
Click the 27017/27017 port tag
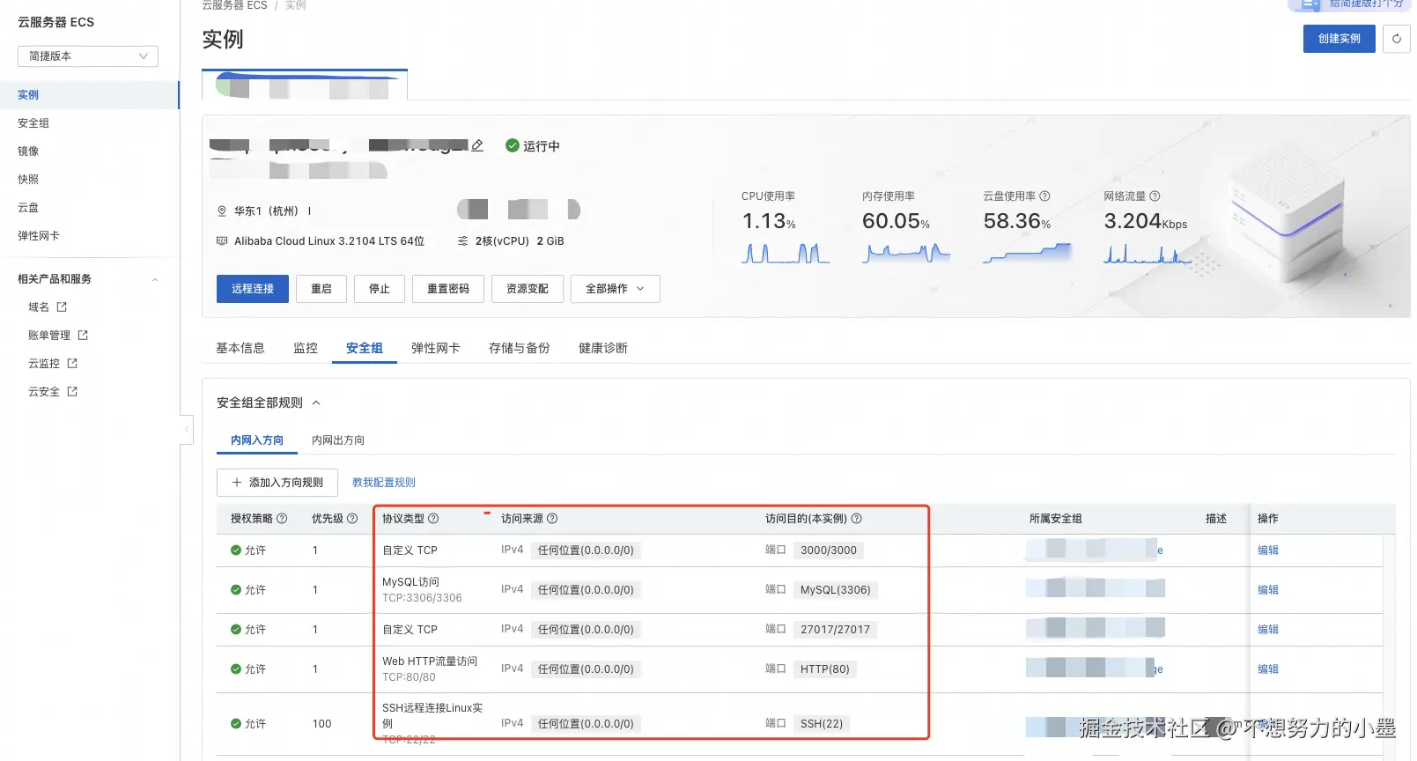point(835,630)
